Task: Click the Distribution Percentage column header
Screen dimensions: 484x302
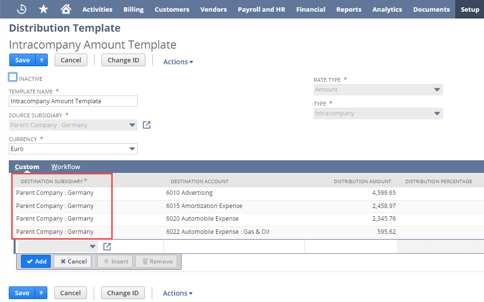Action: [439, 182]
